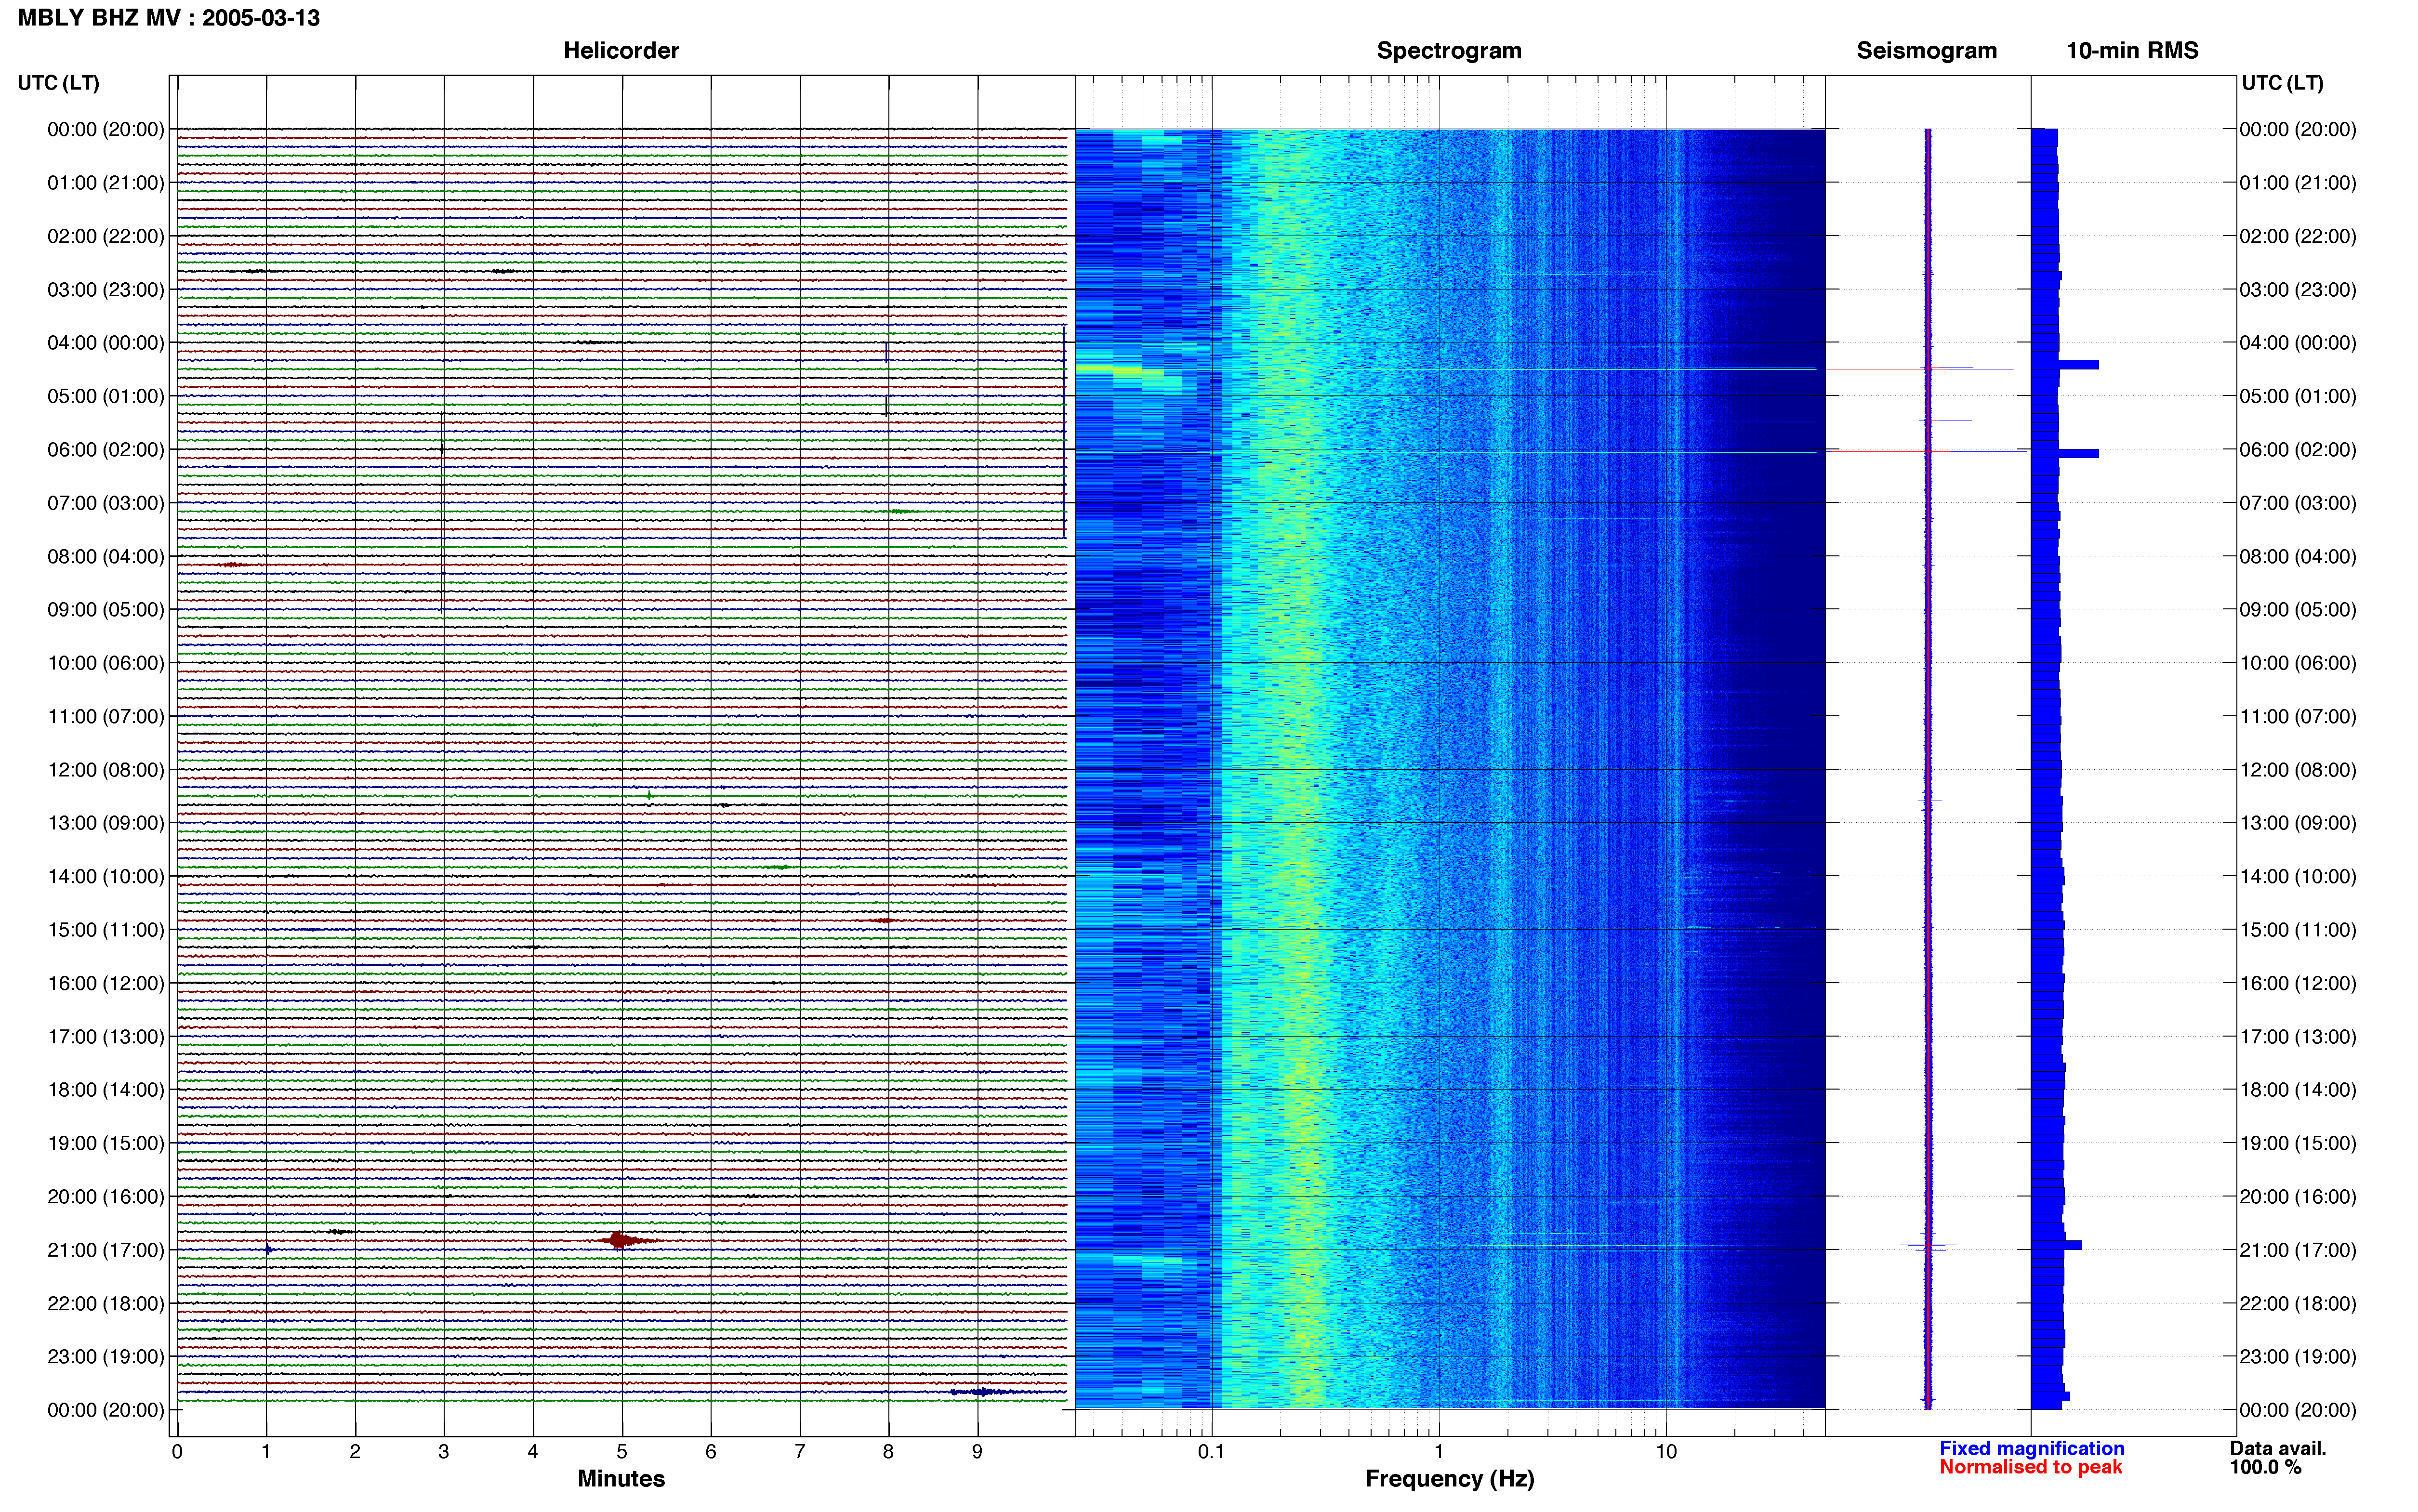Click the right time label '18:00 (14:00)'
Viewport: 2418px width, 1512px height.
tap(2297, 1089)
